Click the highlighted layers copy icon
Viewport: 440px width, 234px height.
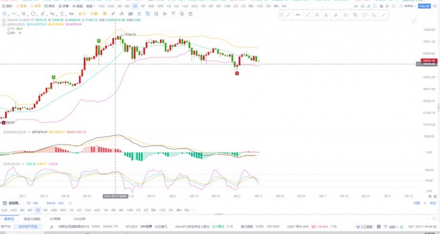pos(148,13)
